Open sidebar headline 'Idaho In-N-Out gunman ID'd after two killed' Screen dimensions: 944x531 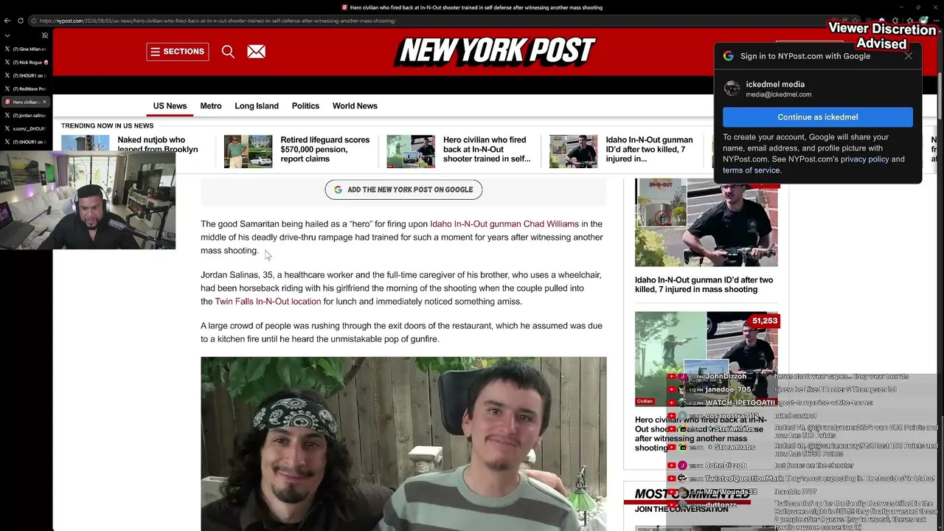click(704, 285)
